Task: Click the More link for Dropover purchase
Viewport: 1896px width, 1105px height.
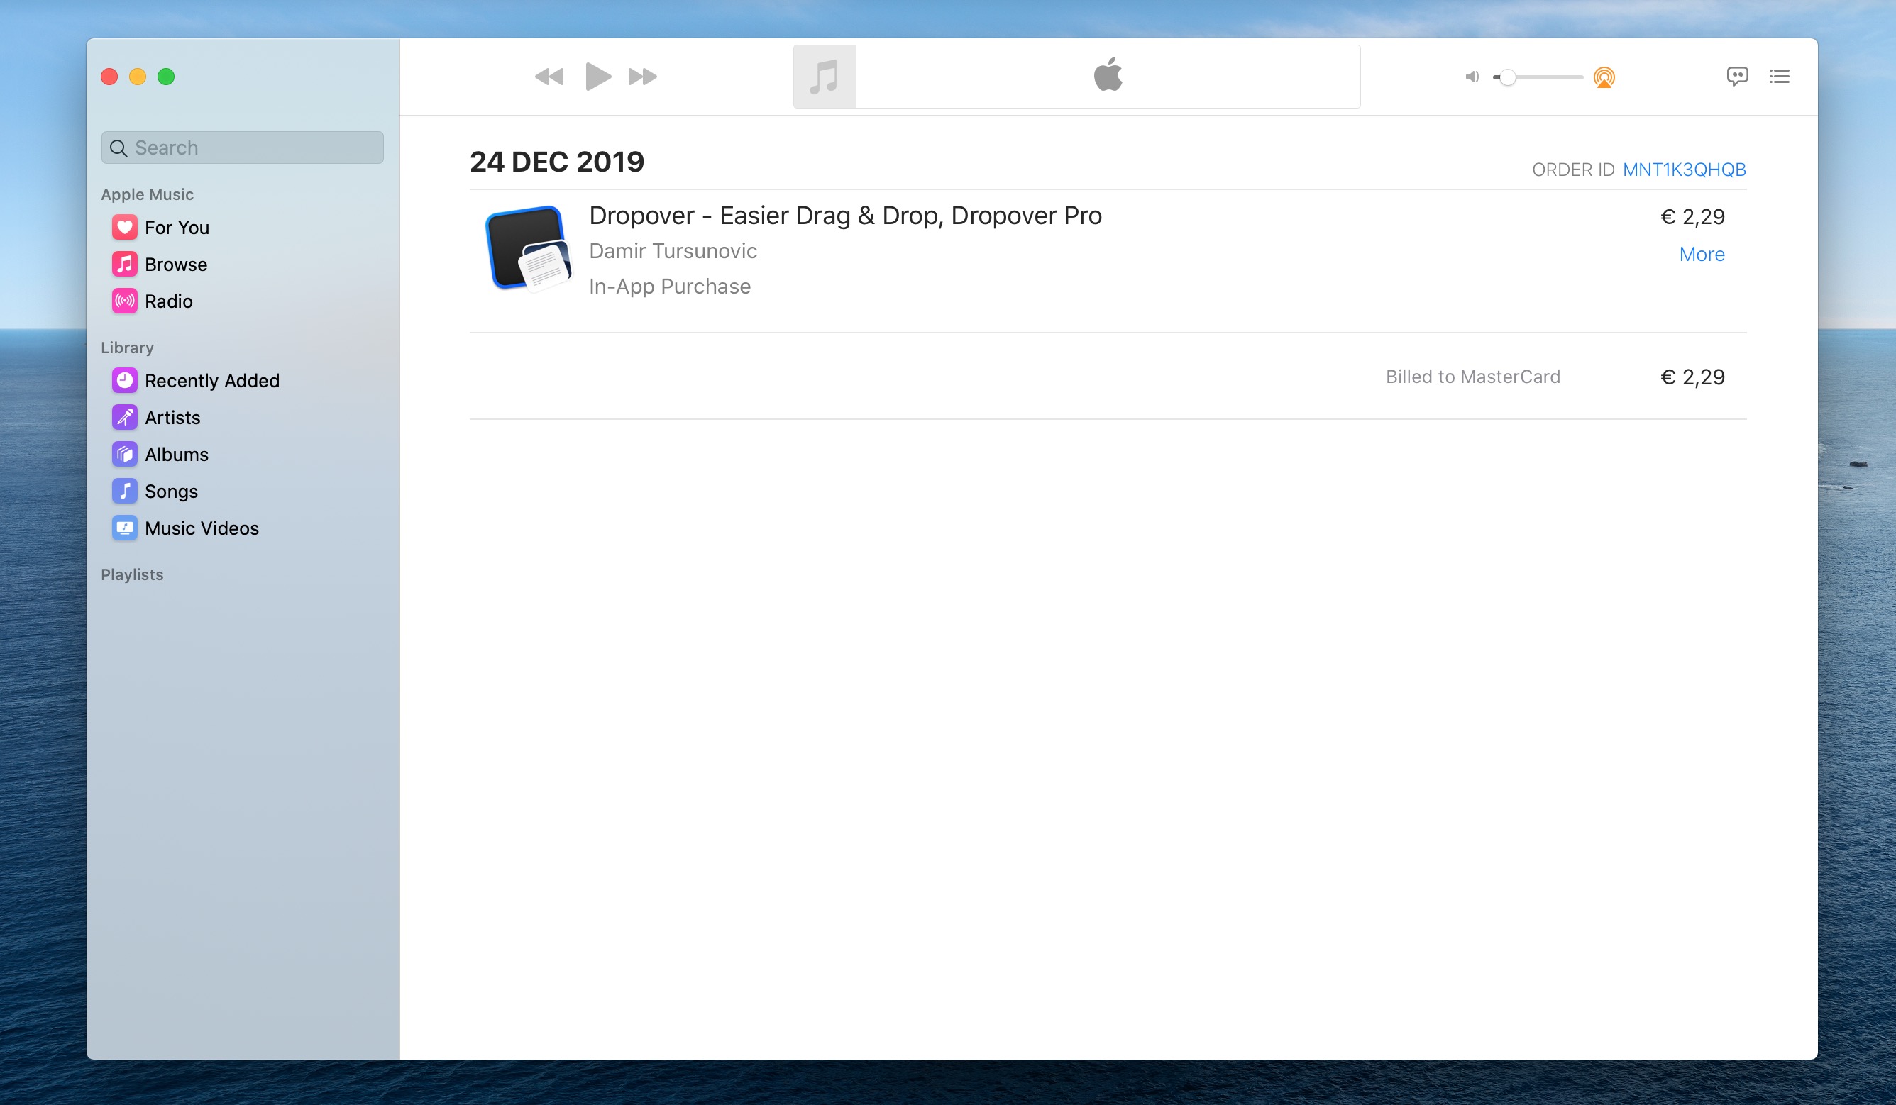Action: click(1702, 254)
